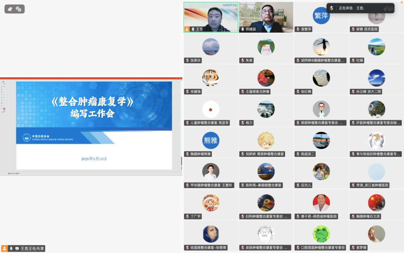Click the slide subtitle 编写工作会
404x253 pixels.
(93, 113)
